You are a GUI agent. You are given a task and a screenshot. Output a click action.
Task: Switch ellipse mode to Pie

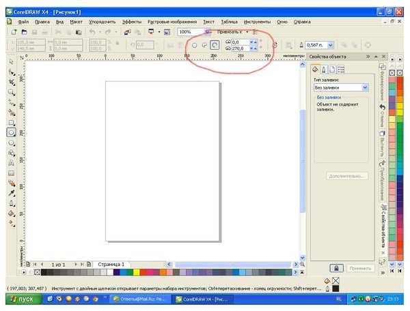(204, 46)
